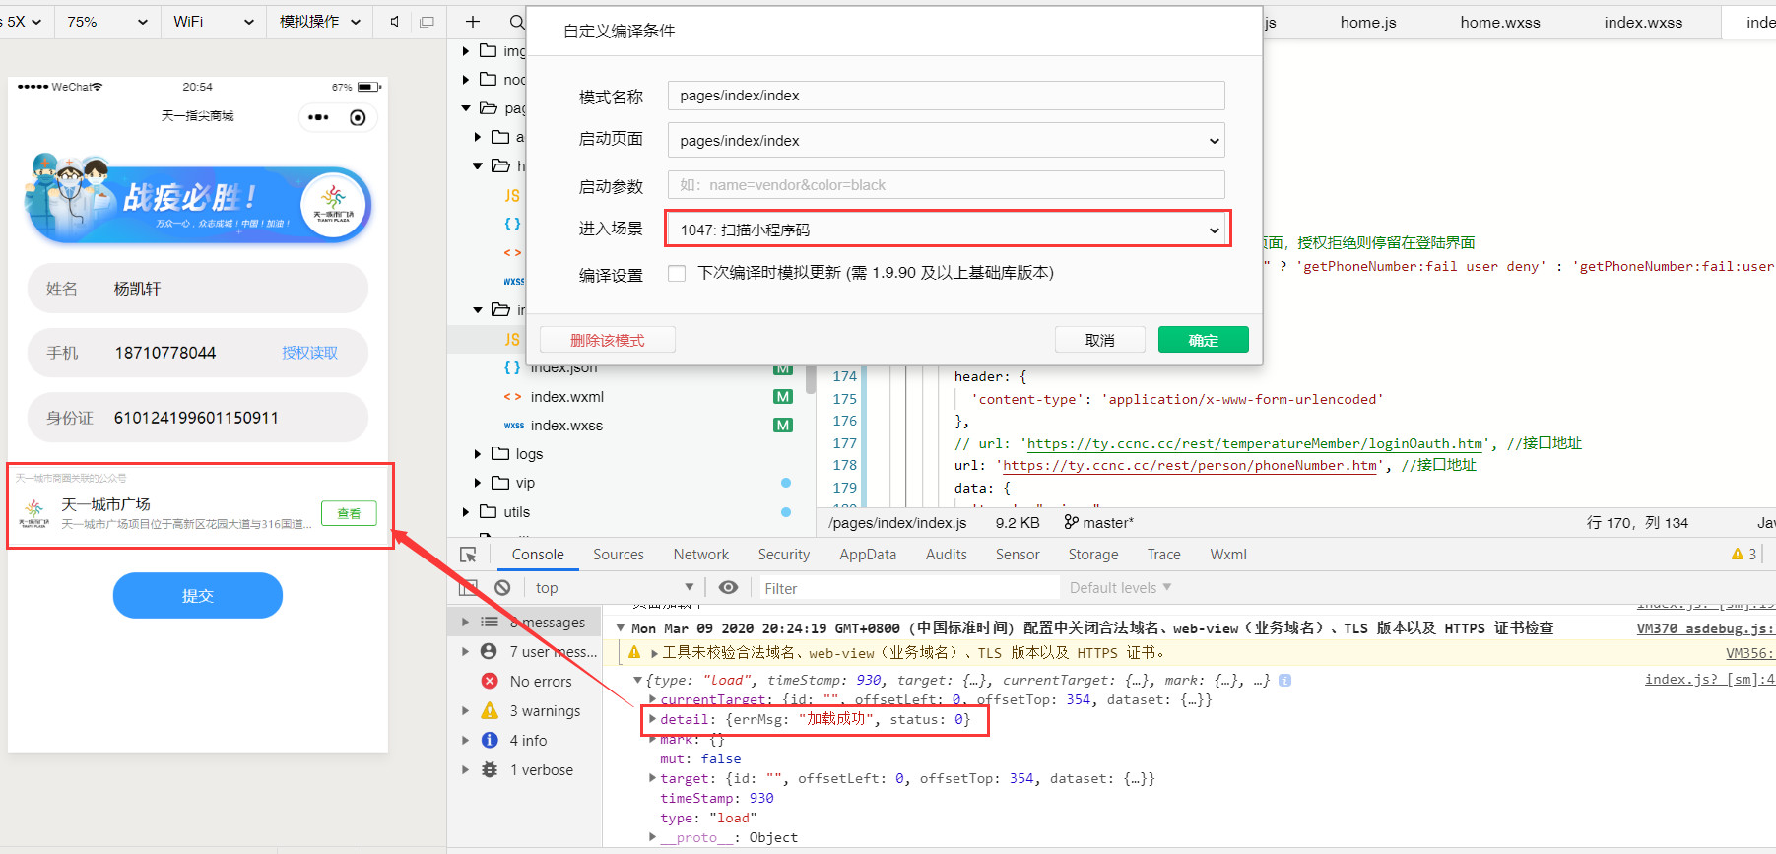1776x854 pixels.
Task: Select the index.json file in tree
Action: point(563,367)
